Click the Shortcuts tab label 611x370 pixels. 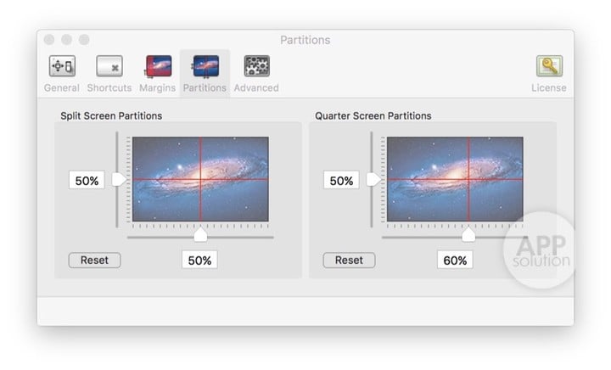(109, 87)
